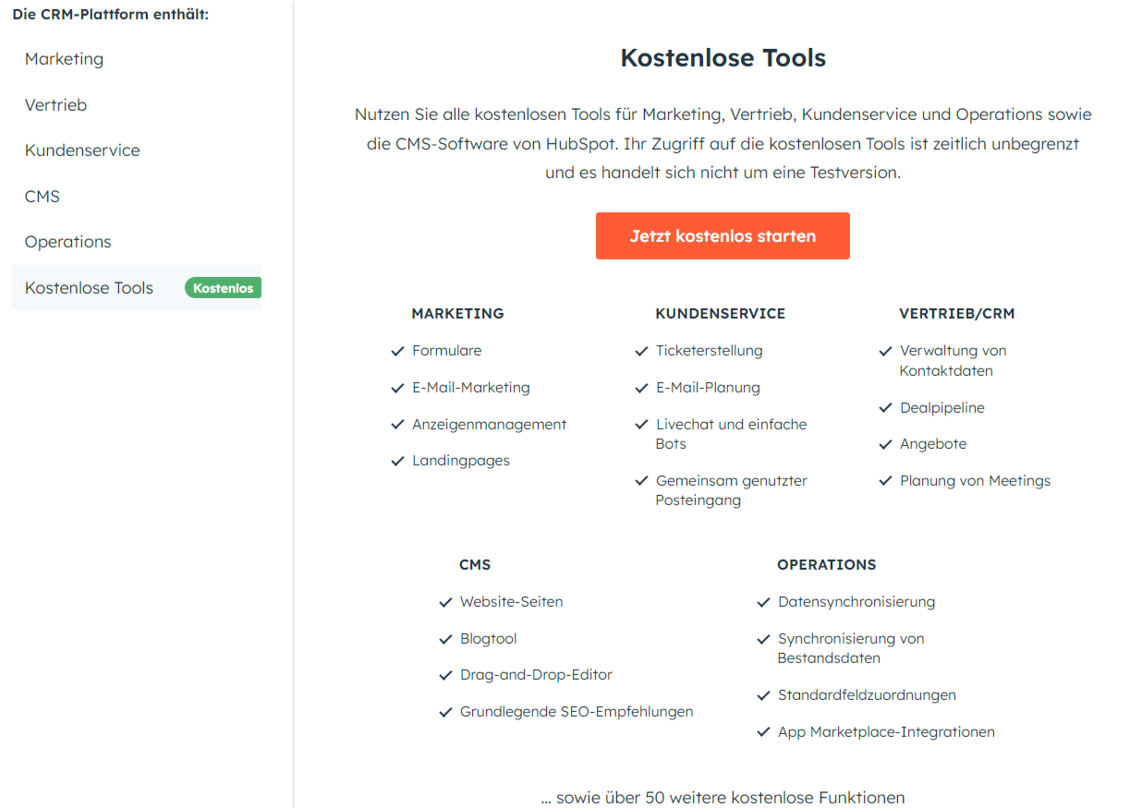Click the Kostenlose Tools heading

pyautogui.click(x=723, y=58)
